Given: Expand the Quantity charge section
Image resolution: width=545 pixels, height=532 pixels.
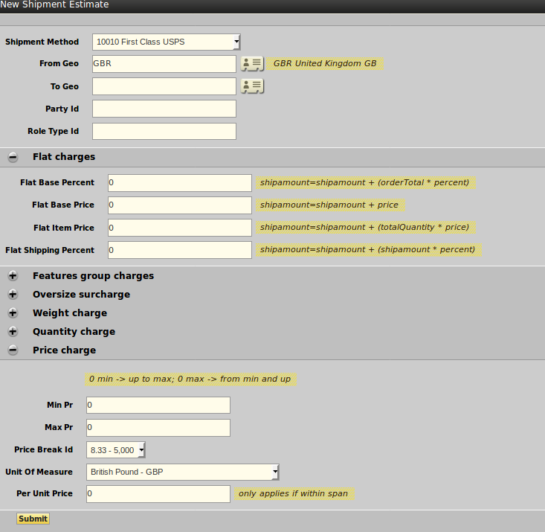Looking at the screenshot, I should click(x=13, y=332).
